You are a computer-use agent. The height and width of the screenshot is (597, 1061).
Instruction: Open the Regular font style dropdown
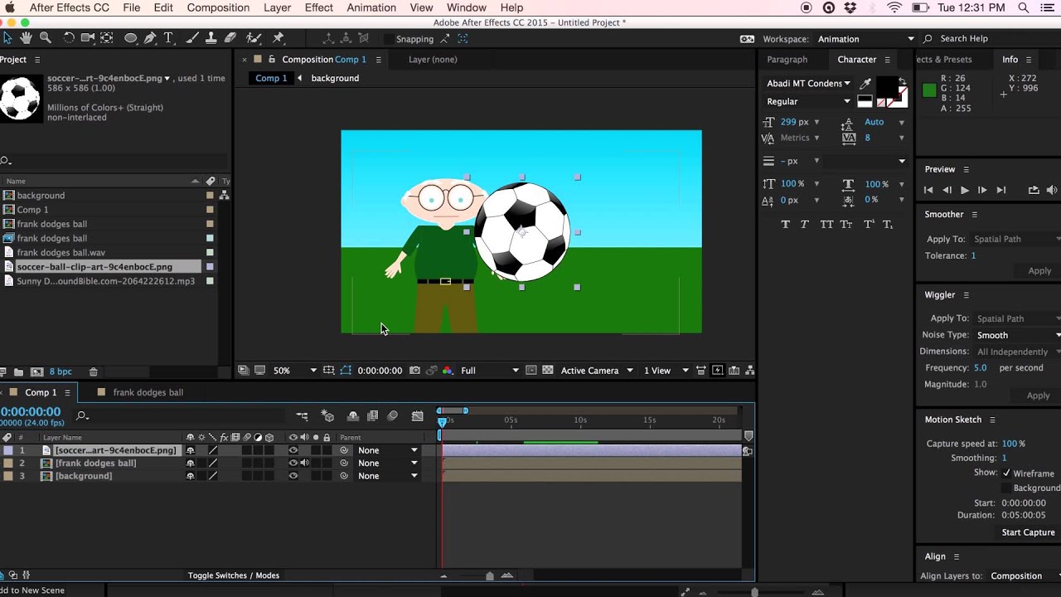click(x=808, y=101)
